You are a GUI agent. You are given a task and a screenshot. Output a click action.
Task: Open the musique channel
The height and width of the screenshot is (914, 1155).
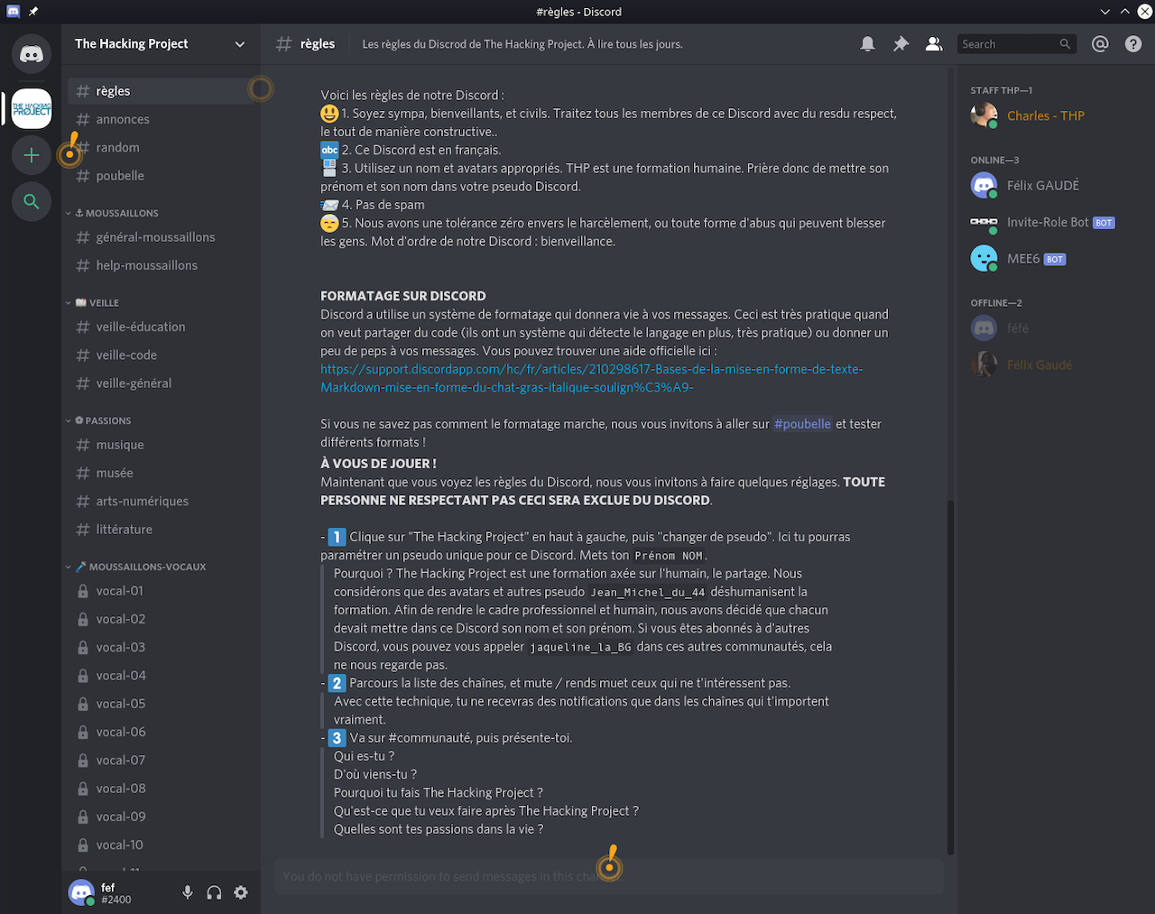161,445
